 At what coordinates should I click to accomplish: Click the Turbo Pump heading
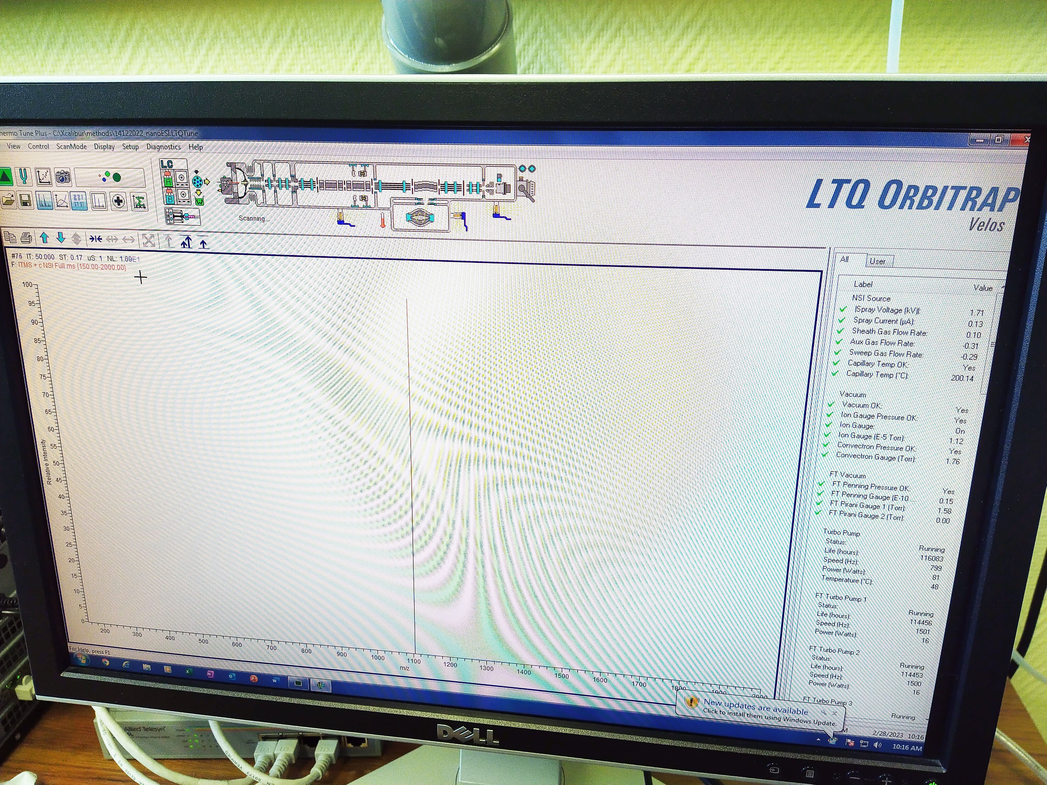pyautogui.click(x=842, y=533)
